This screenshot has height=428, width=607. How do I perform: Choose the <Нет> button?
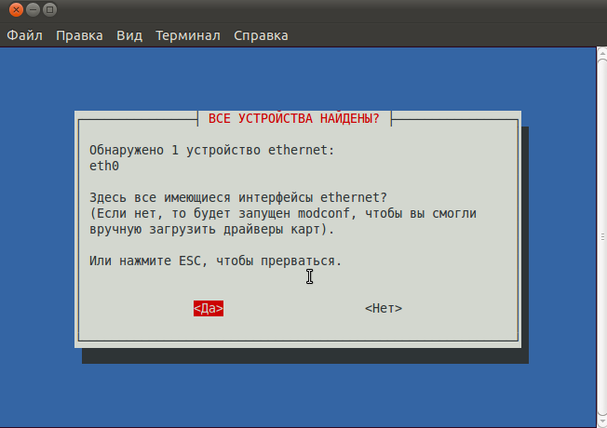click(x=384, y=308)
